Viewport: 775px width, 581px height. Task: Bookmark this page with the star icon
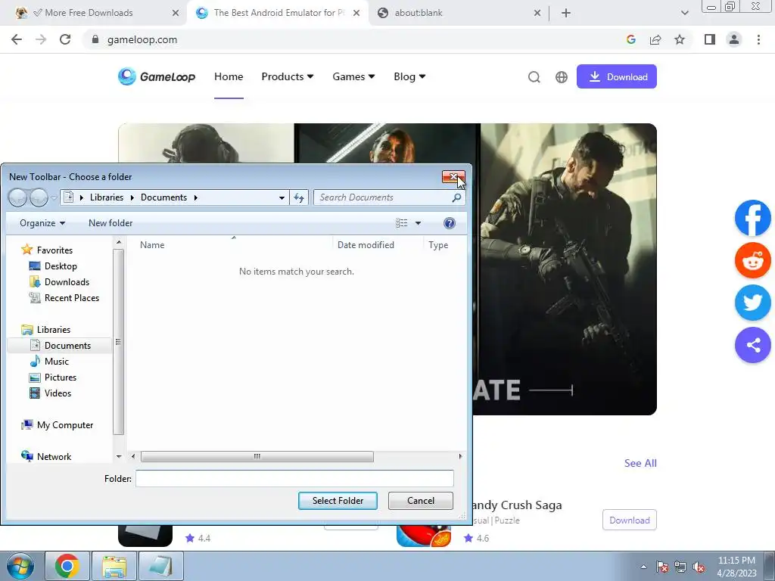(x=680, y=39)
